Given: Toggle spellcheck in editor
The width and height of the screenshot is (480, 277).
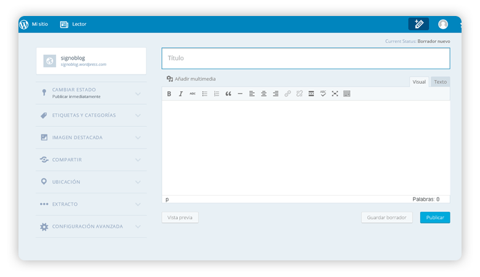Looking at the screenshot, I should pos(323,94).
